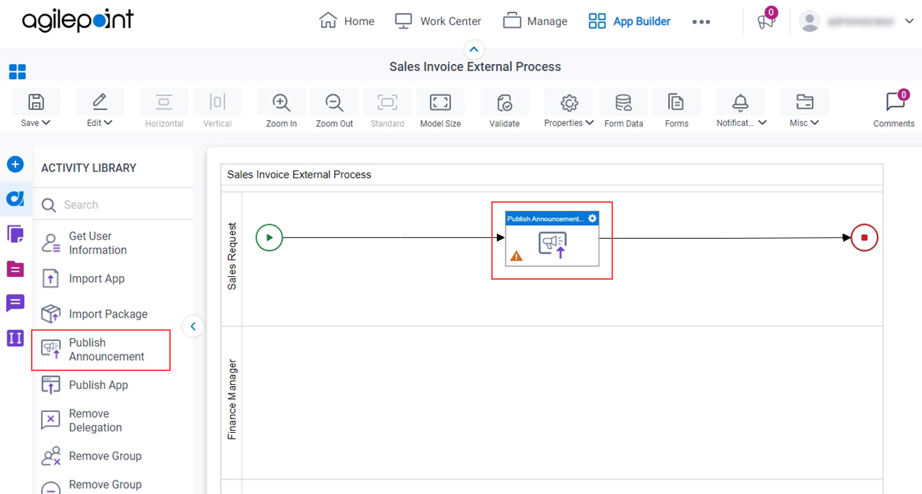Collapse the header with the up chevron
The width and height of the screenshot is (922, 494).
tap(474, 50)
